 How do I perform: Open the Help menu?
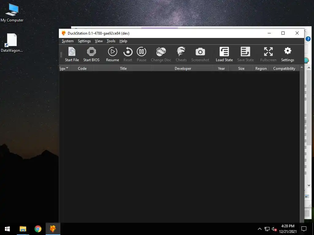(123, 41)
